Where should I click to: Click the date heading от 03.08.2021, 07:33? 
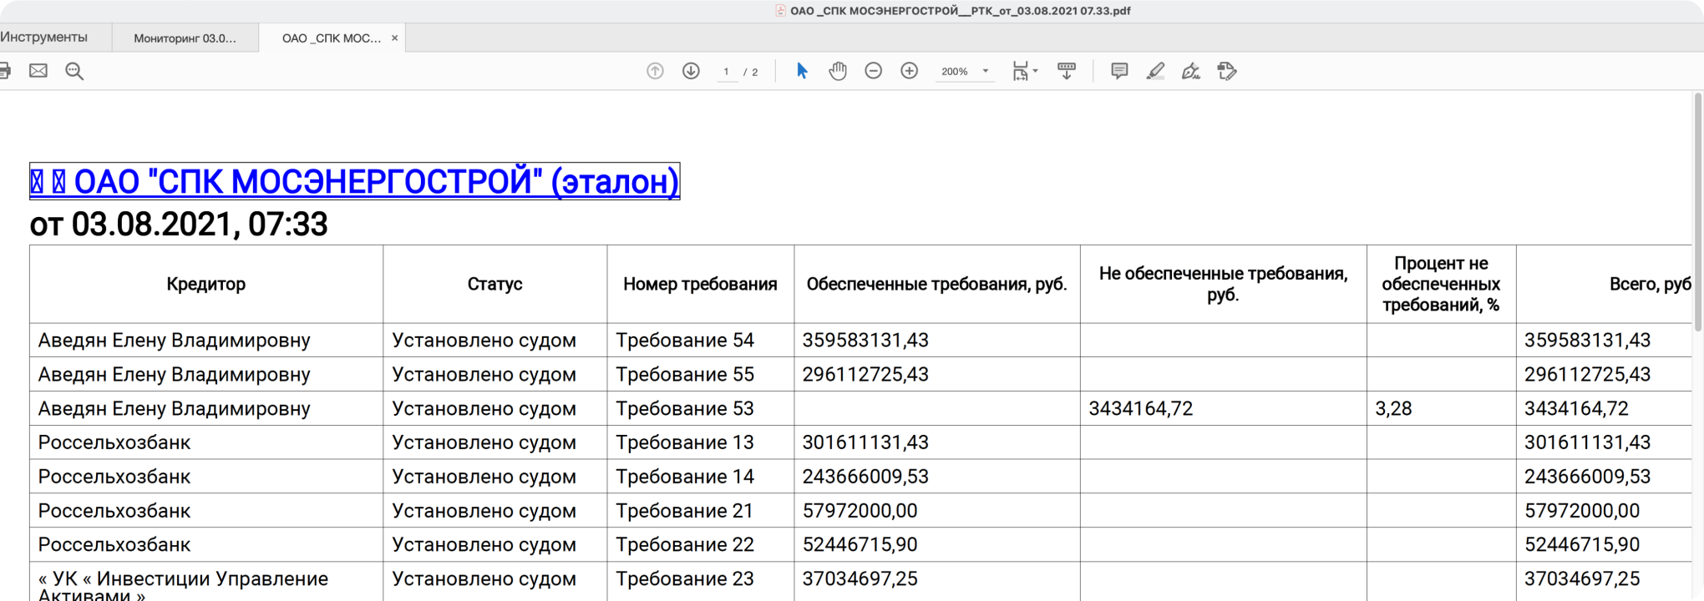point(179,225)
